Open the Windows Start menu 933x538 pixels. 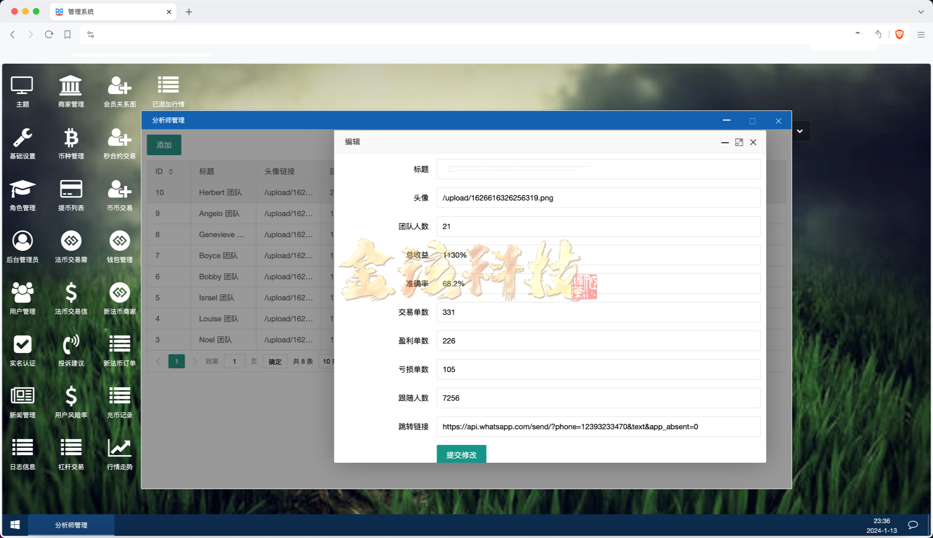pyautogui.click(x=15, y=525)
